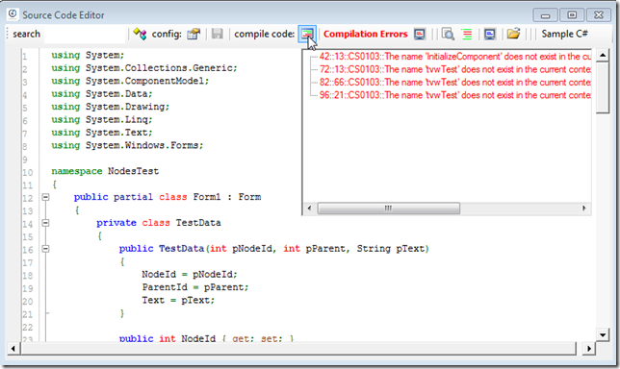
Task: Click 'ParentId = pParent;' line
Action: (195, 287)
